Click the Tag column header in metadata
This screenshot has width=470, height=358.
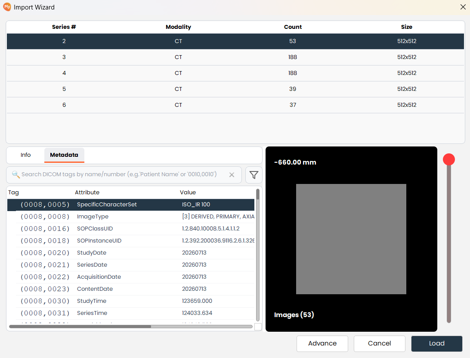13,192
